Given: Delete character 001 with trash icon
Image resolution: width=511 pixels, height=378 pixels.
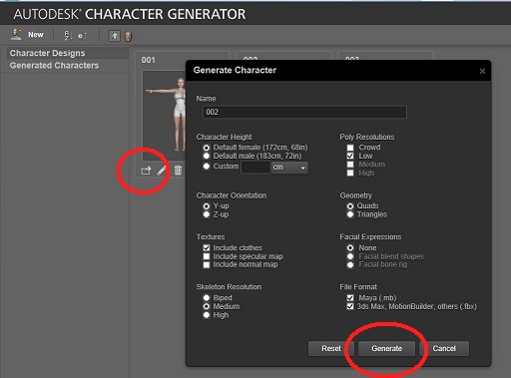Looking at the screenshot, I should click(x=178, y=170).
